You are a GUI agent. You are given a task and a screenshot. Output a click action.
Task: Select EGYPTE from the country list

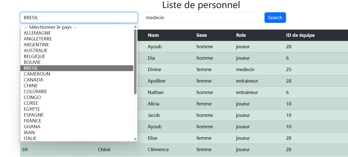pyautogui.click(x=32, y=109)
